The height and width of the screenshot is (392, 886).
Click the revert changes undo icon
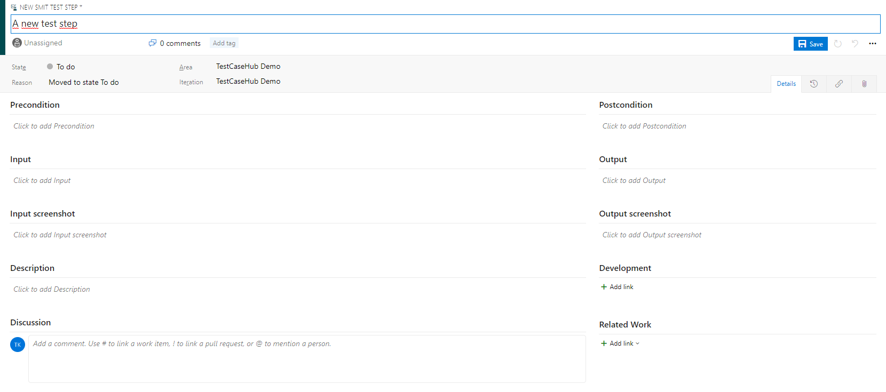point(855,44)
